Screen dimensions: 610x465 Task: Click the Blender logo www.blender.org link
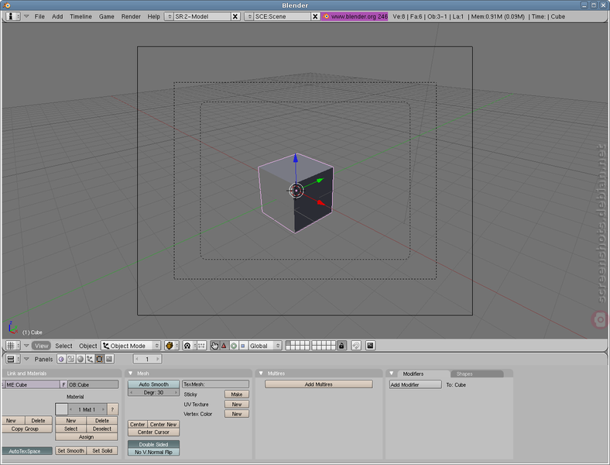tap(355, 16)
